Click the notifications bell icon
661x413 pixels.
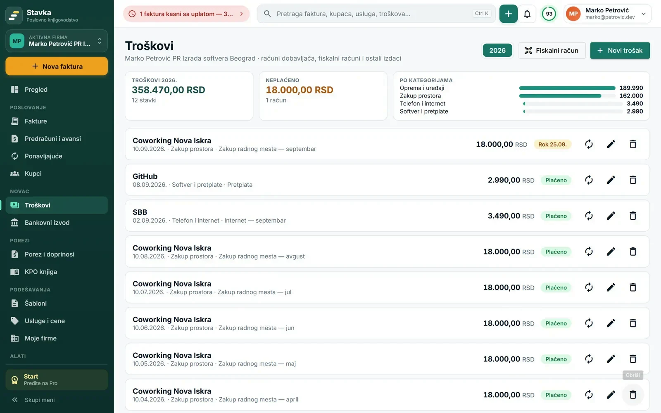tap(527, 14)
